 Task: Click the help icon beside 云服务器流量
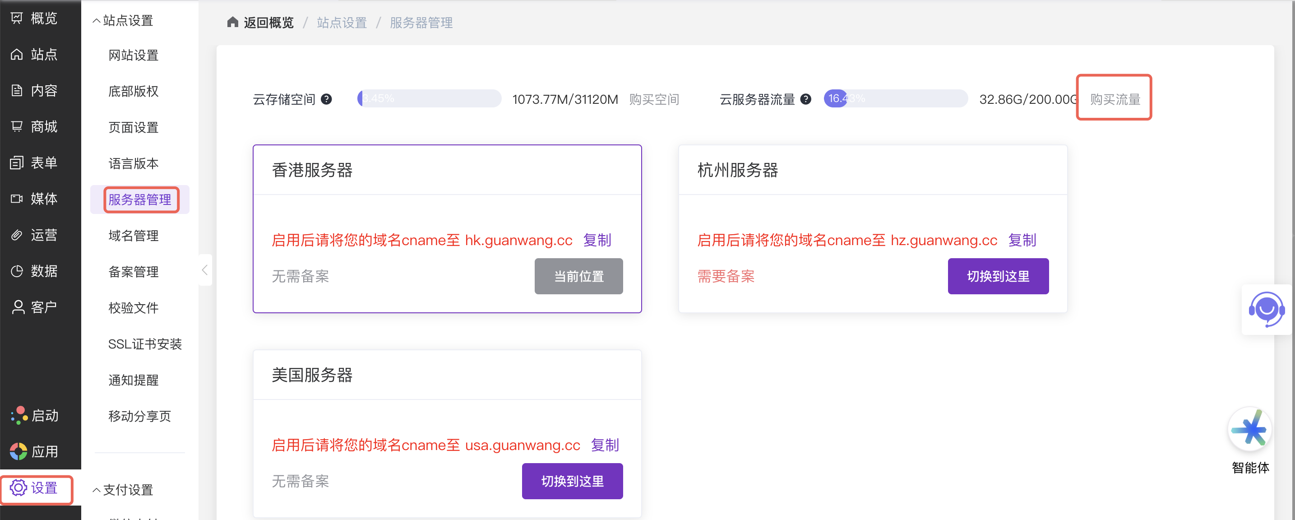point(805,99)
